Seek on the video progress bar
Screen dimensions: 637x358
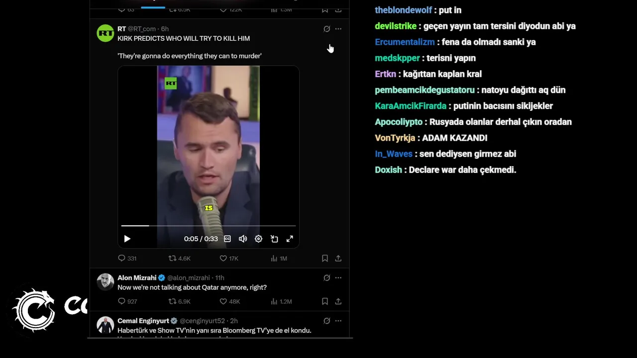[x=209, y=226]
